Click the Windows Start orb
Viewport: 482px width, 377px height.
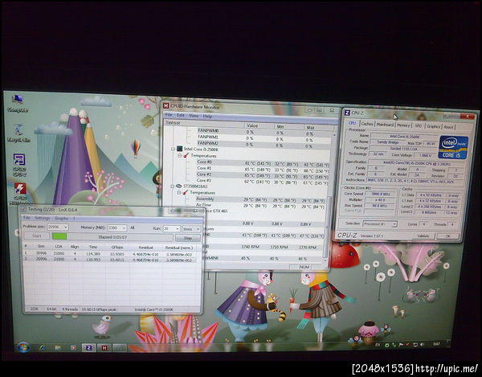tap(23, 347)
